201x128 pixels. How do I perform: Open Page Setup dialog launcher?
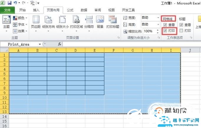(x=118, y=37)
